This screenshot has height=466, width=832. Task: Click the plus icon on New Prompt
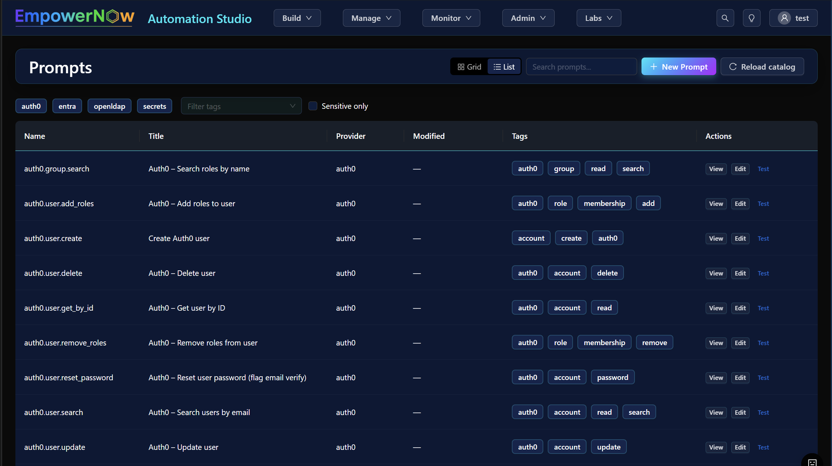(654, 66)
